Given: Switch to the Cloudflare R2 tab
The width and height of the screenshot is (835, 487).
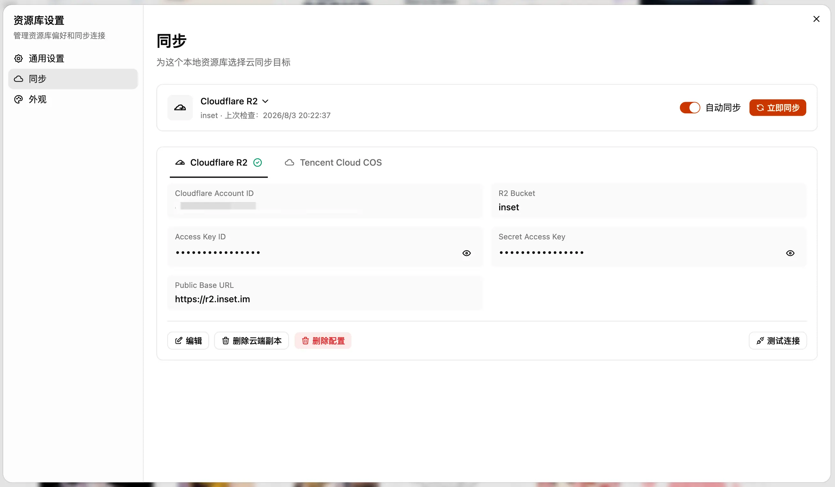Looking at the screenshot, I should pos(218,163).
